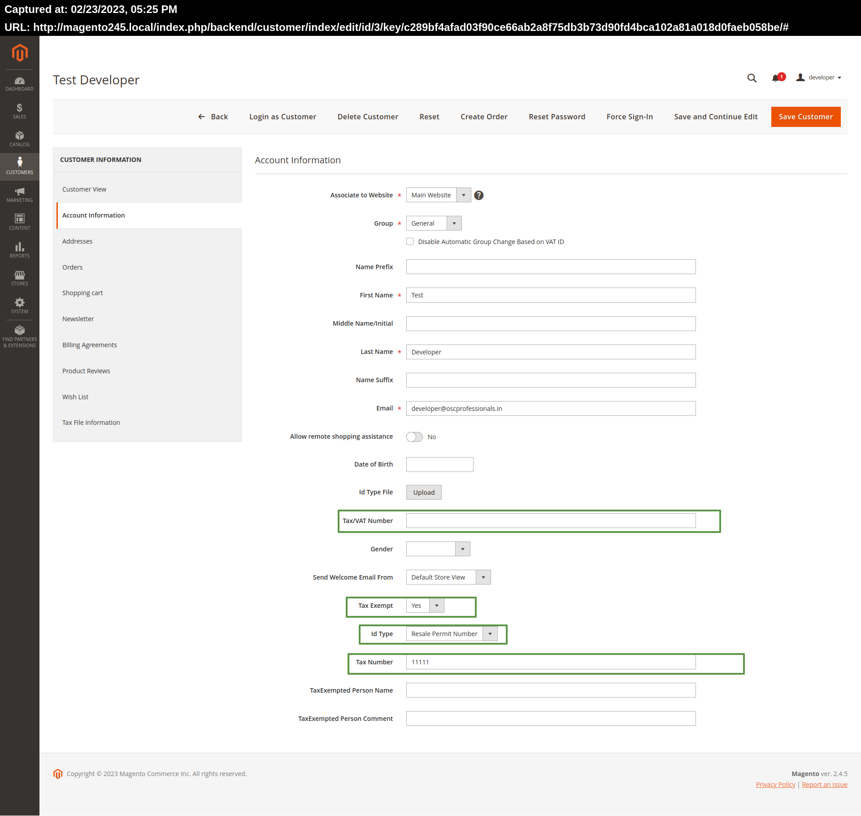Click the Save Customer button

pyautogui.click(x=805, y=117)
